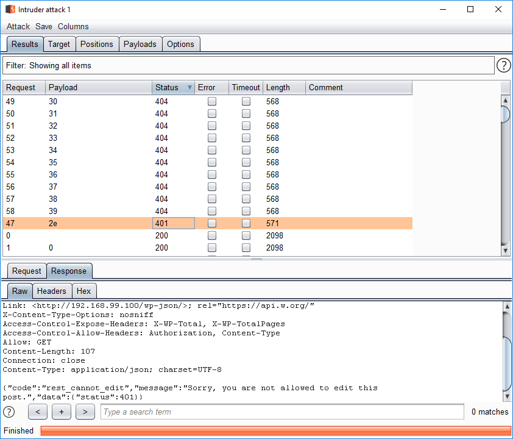The image size is (513, 439).
Task: Click the results table scroll down arrow
Action: pyautogui.click(x=505, y=251)
